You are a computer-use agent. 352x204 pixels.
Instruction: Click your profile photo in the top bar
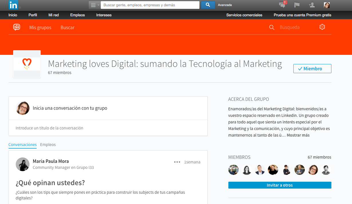[327, 5]
